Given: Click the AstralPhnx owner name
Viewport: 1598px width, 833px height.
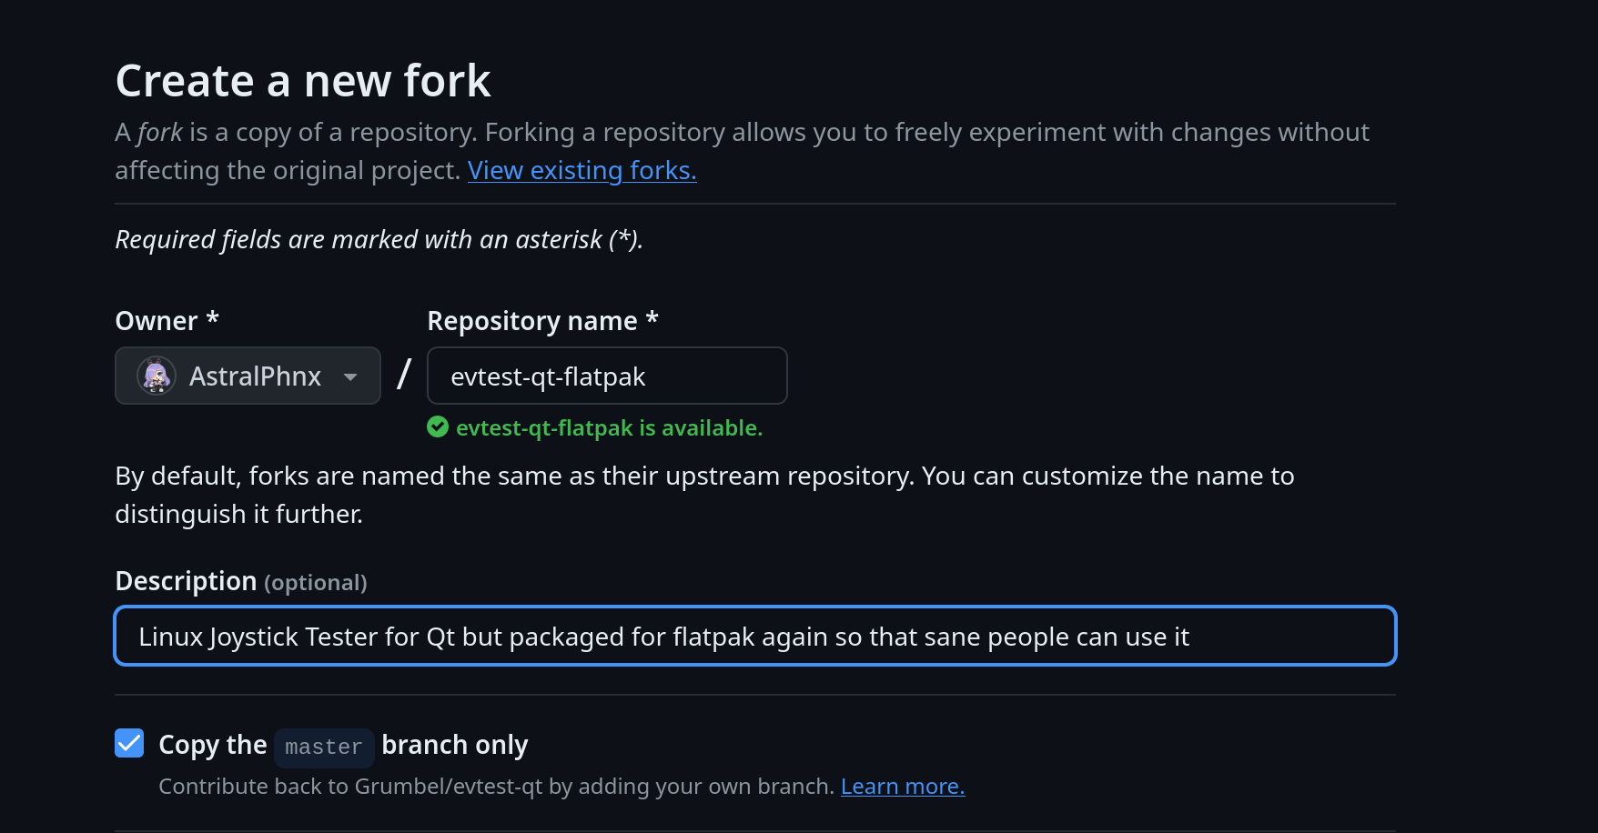Looking at the screenshot, I should tap(255, 376).
